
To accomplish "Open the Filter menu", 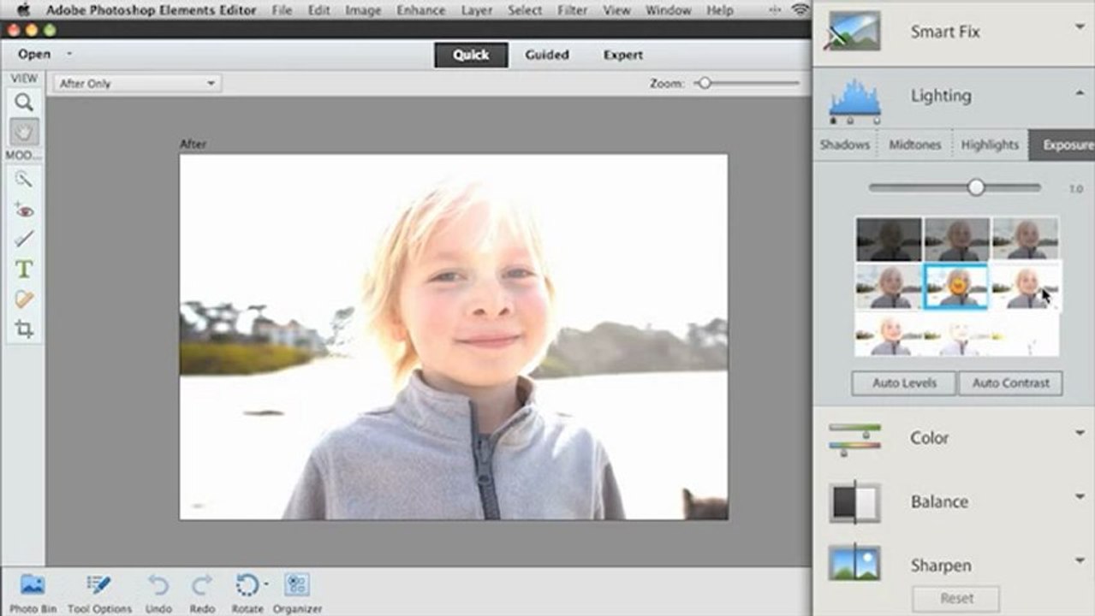I will (572, 10).
